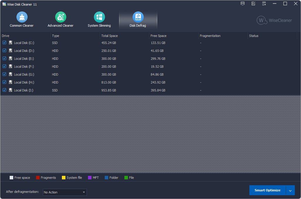
Task: Open the menu list icon in title bar
Action: [x=264, y=4]
